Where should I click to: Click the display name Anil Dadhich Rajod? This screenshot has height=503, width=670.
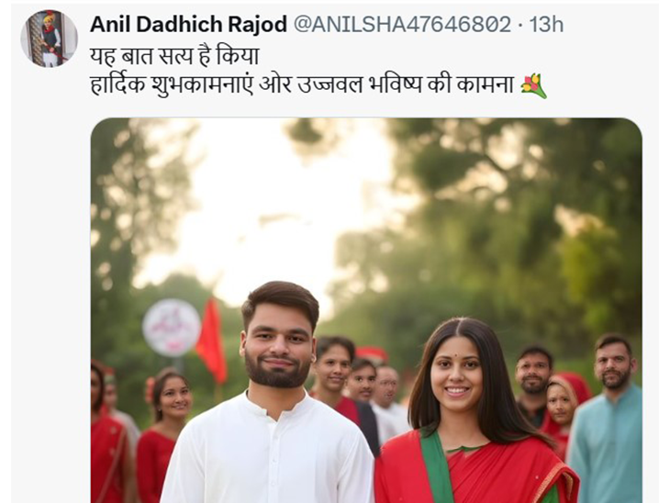pyautogui.click(x=188, y=25)
